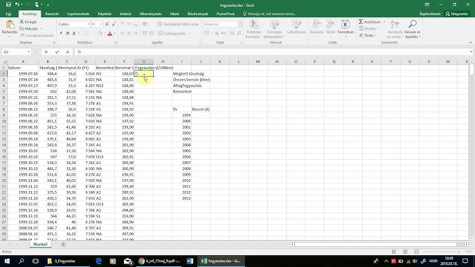
Task: Switch to the Nézet tab
Action: [174, 14]
